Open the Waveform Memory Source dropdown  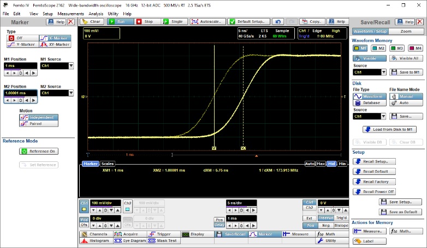[x=384, y=72]
